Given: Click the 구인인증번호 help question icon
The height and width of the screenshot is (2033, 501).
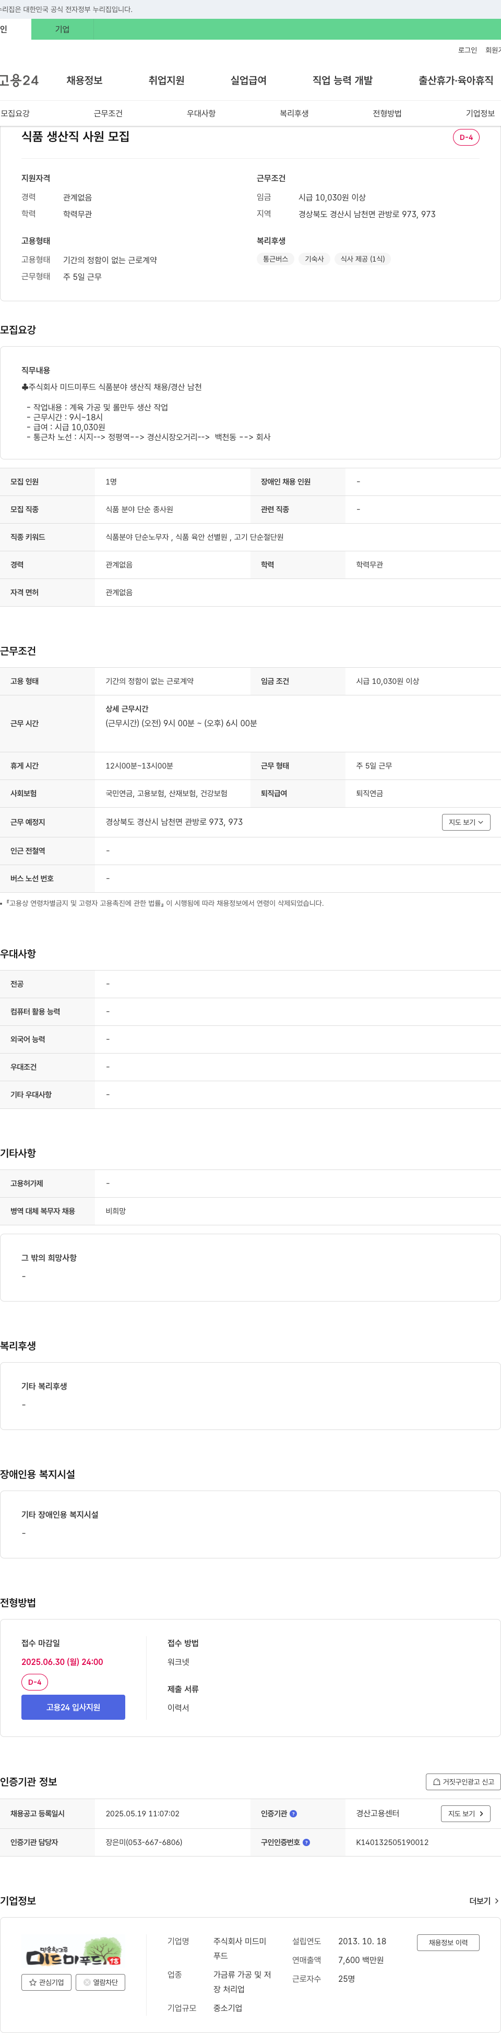Looking at the screenshot, I should pyautogui.click(x=306, y=1842).
